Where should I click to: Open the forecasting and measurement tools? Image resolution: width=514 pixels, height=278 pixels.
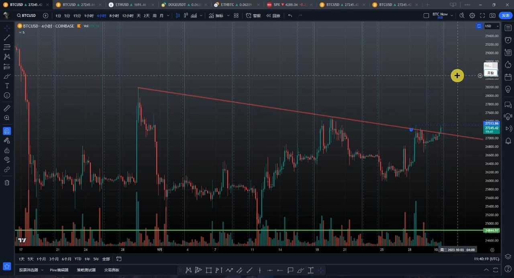[x=7, y=66]
